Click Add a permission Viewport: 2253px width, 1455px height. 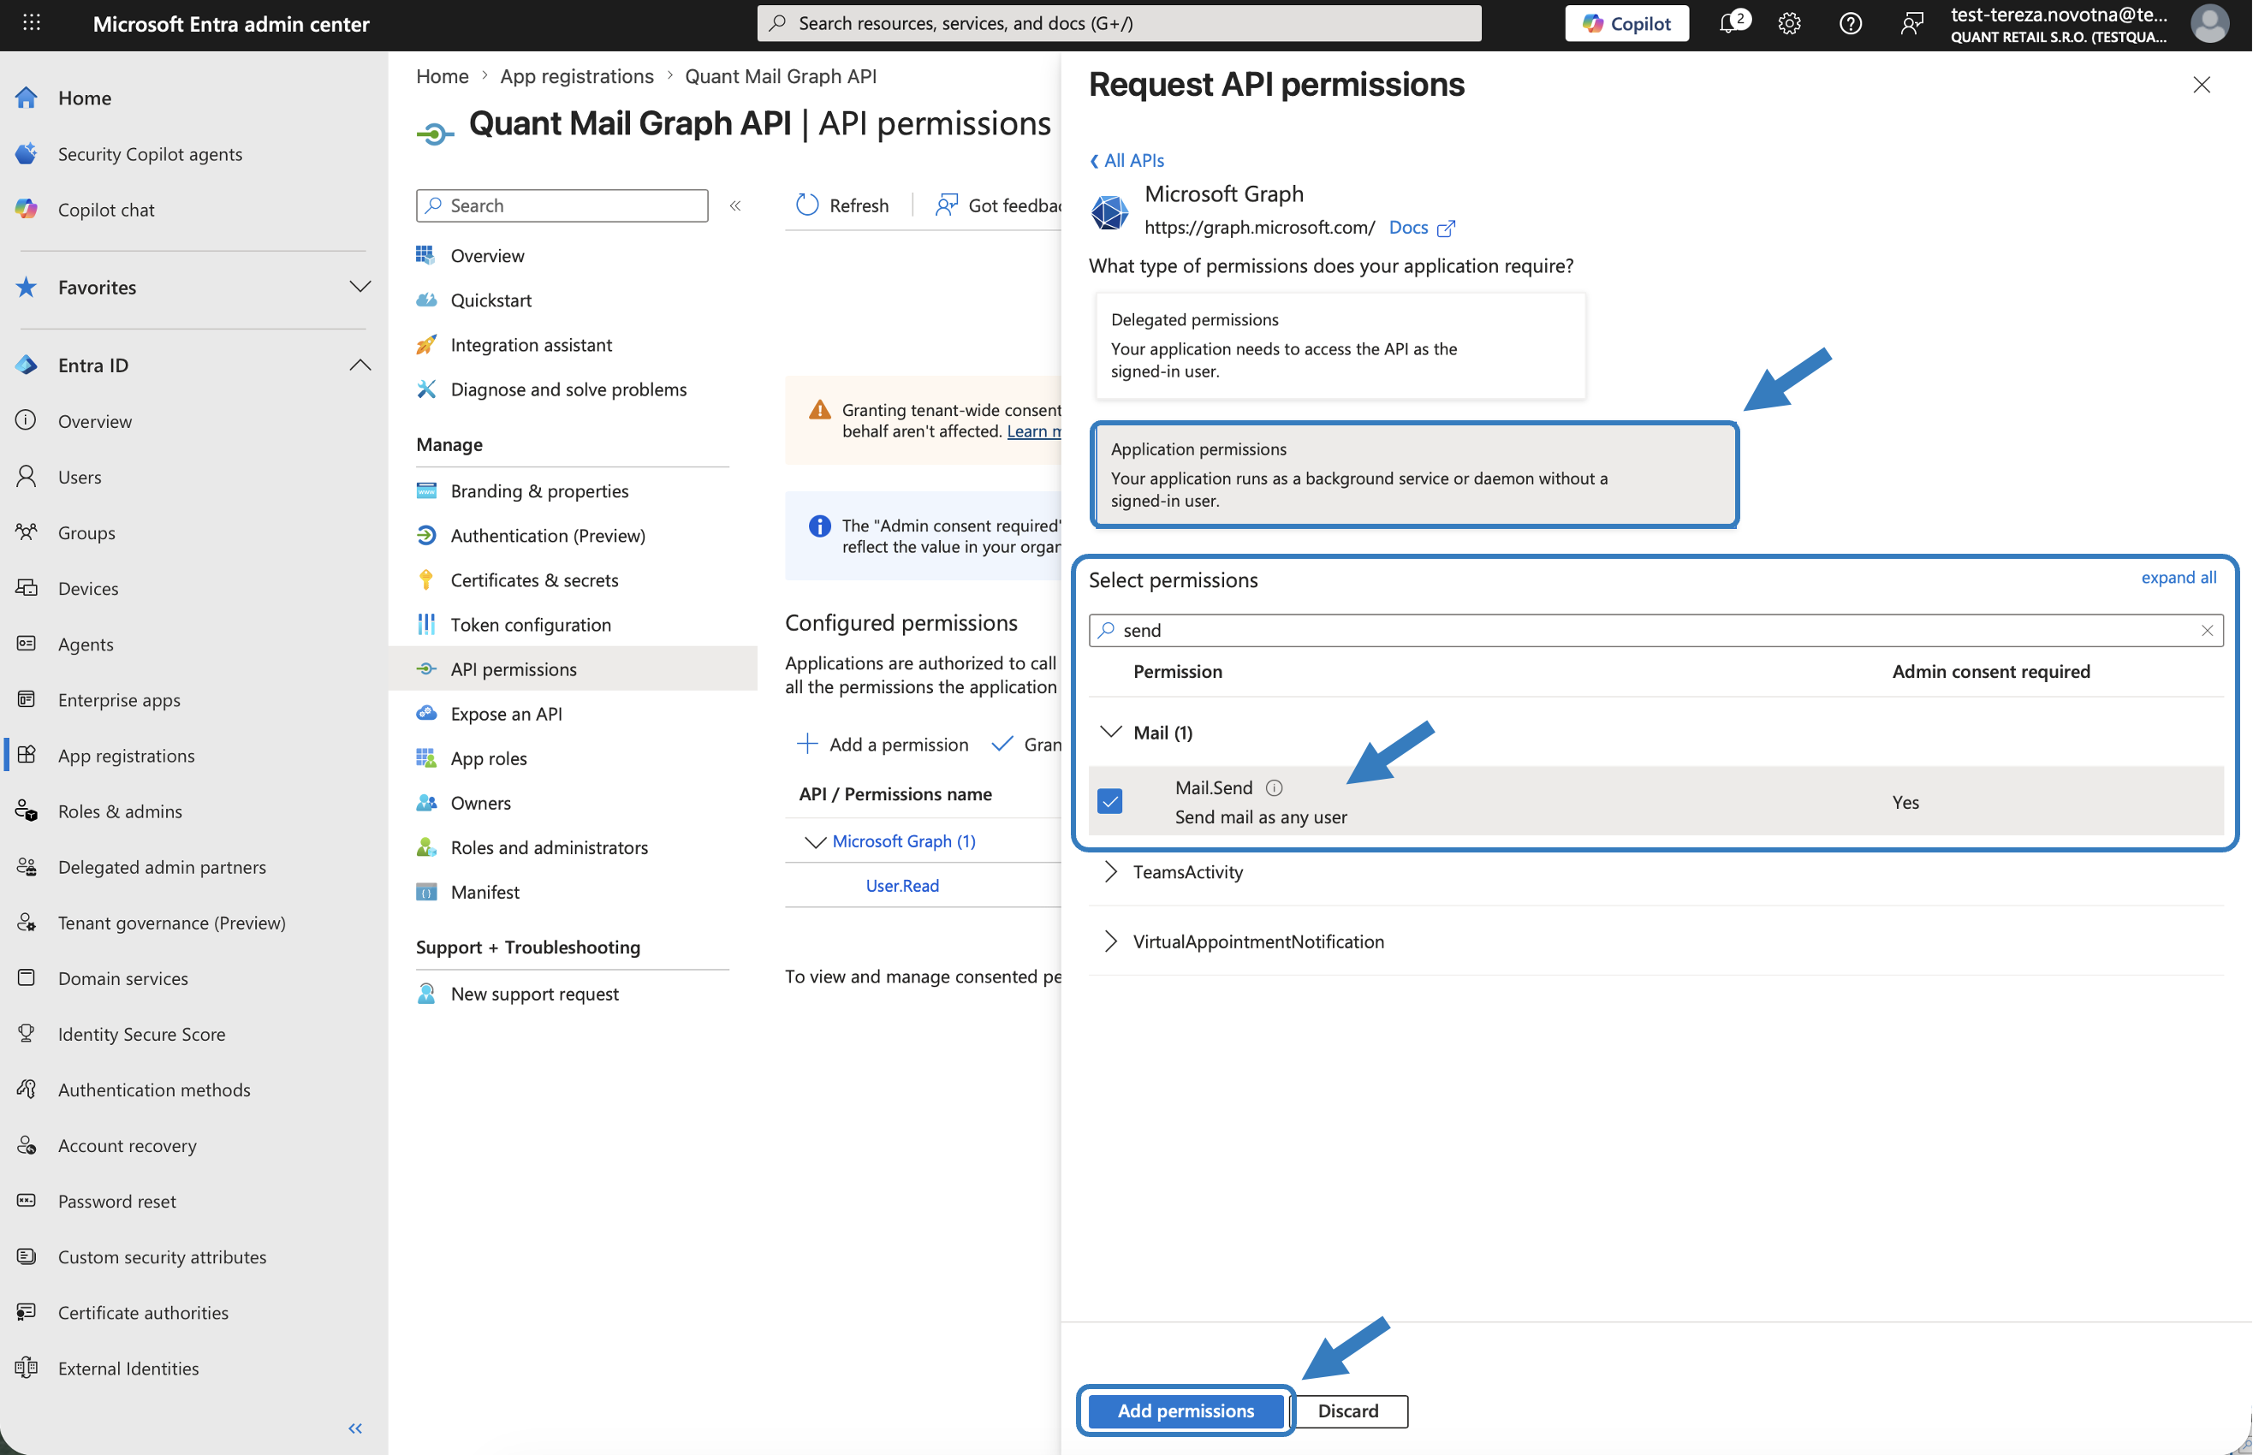tap(883, 744)
